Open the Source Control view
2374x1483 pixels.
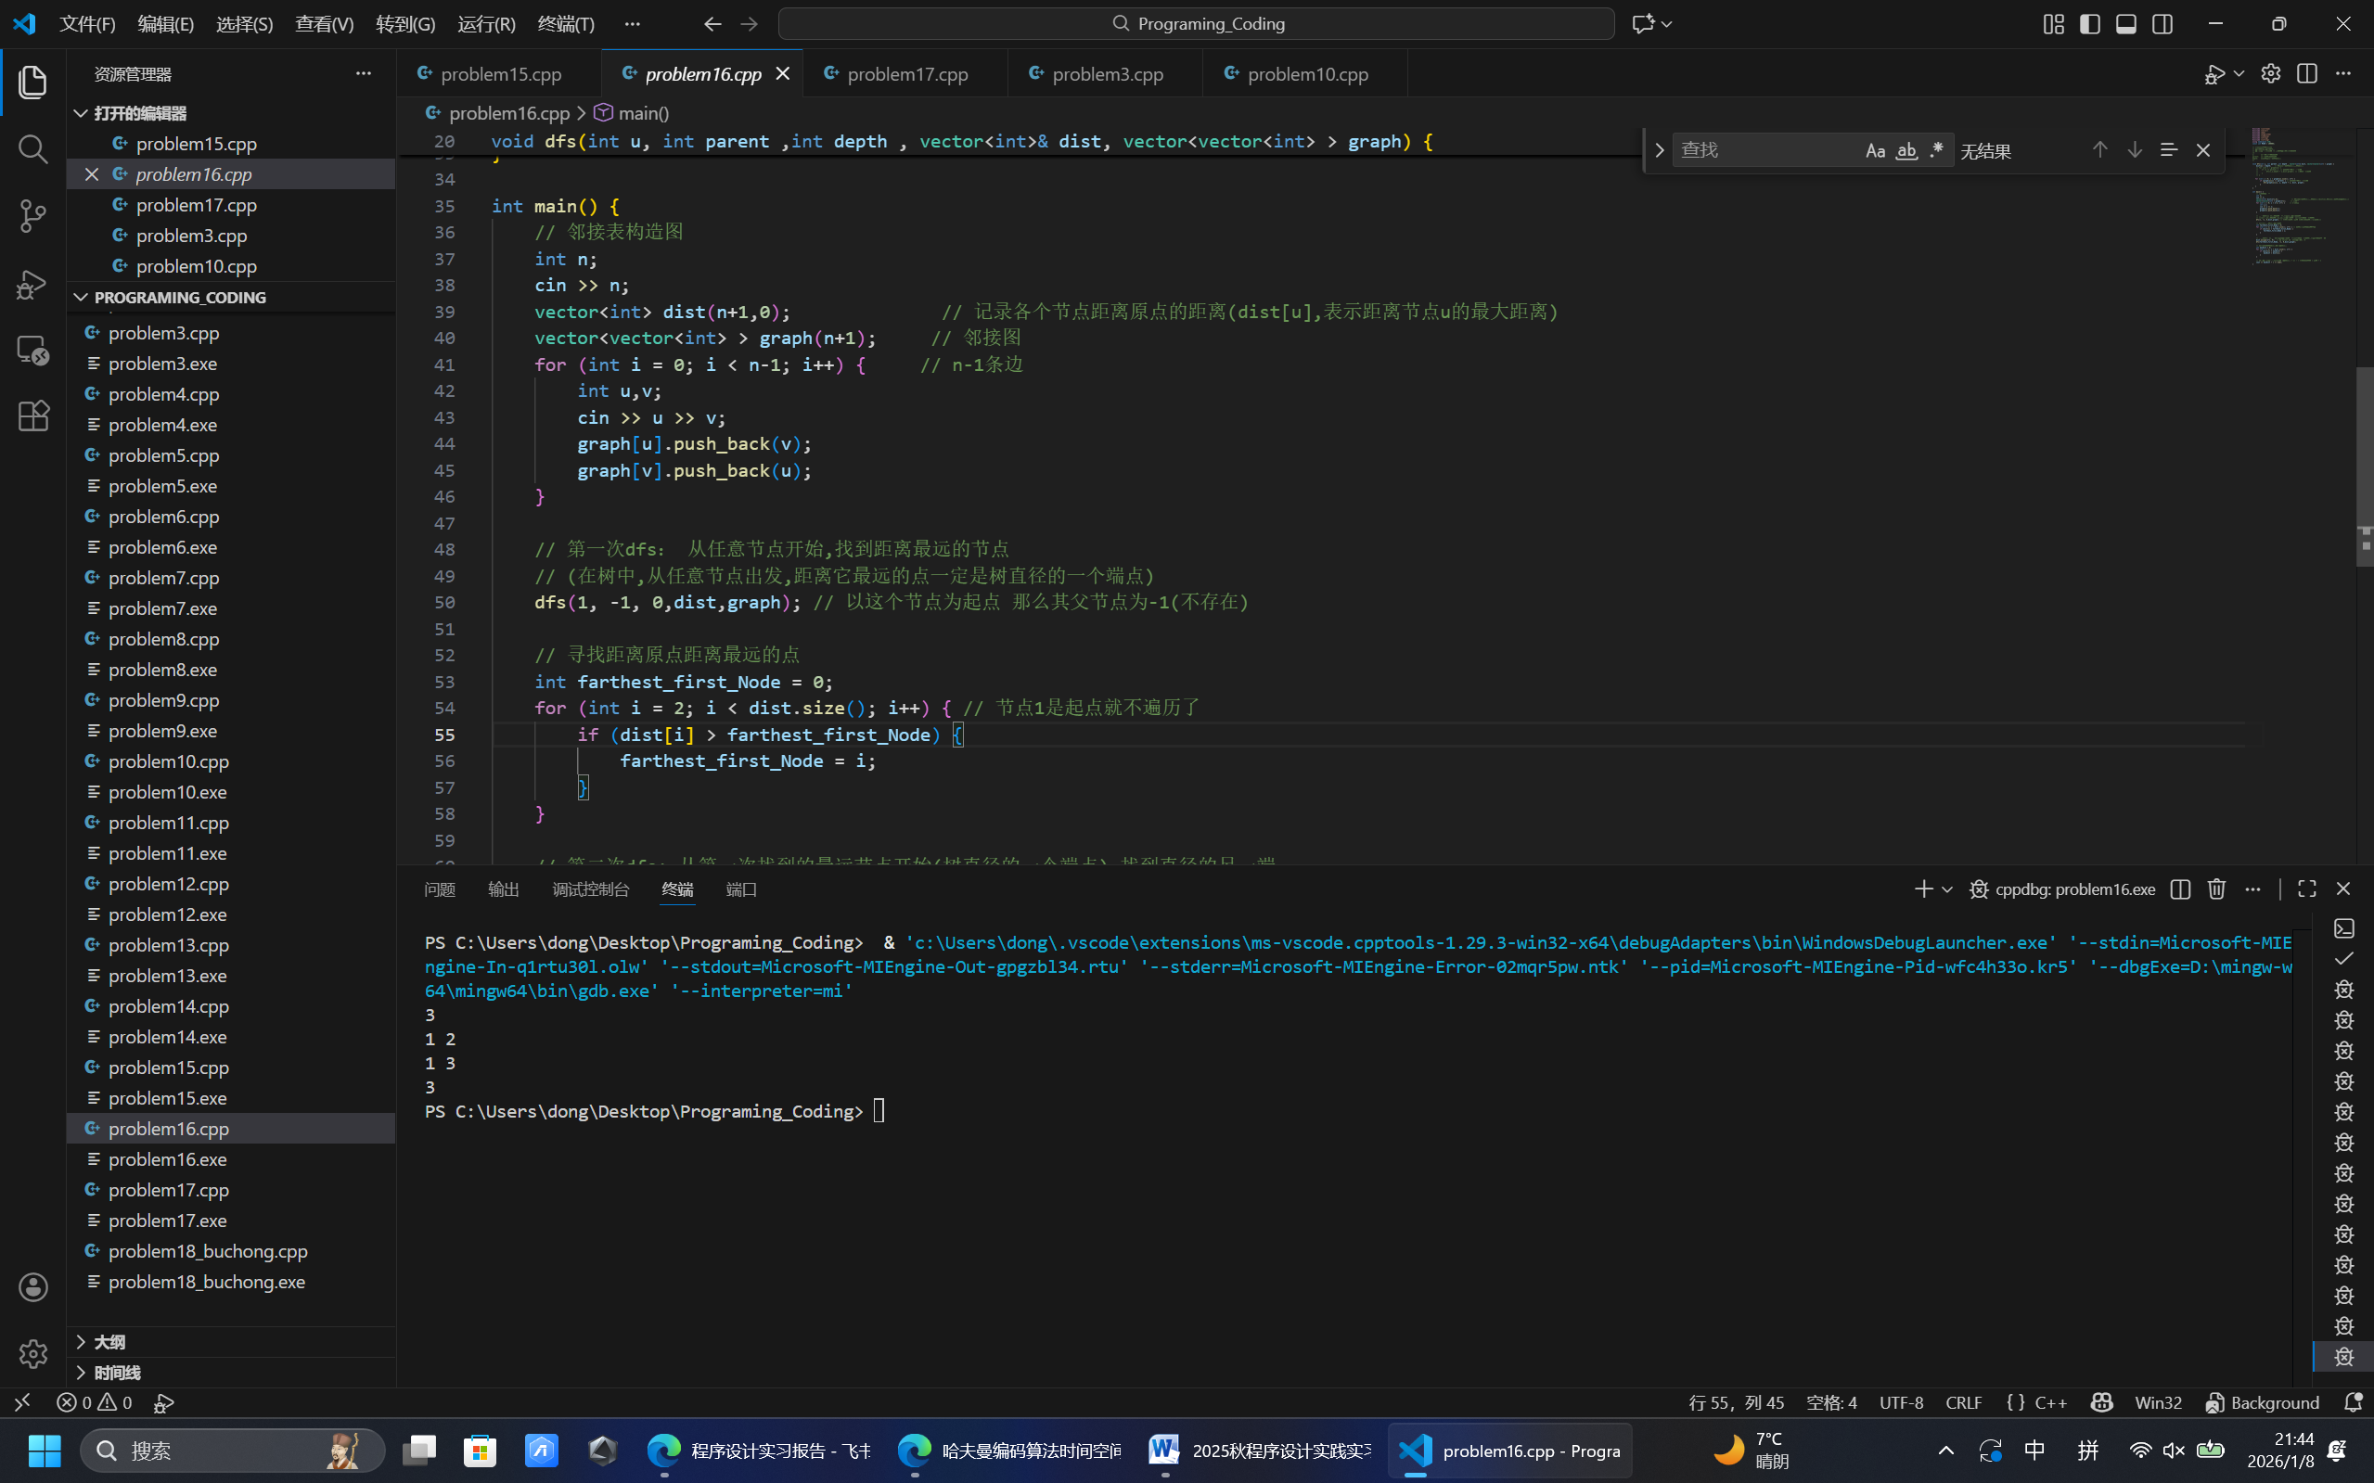click(x=32, y=216)
